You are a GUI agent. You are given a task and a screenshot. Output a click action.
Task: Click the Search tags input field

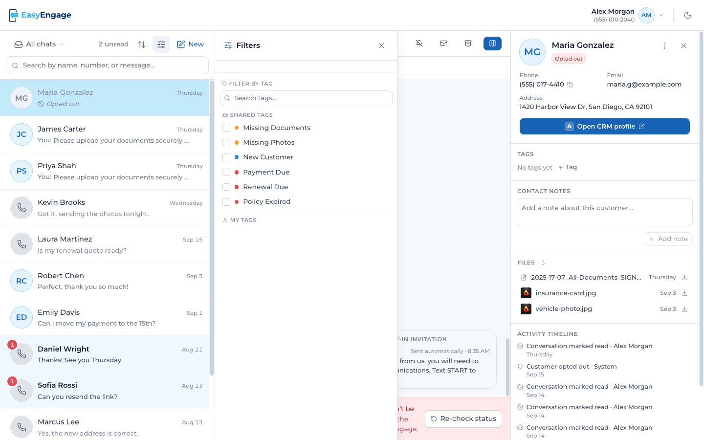pos(306,98)
